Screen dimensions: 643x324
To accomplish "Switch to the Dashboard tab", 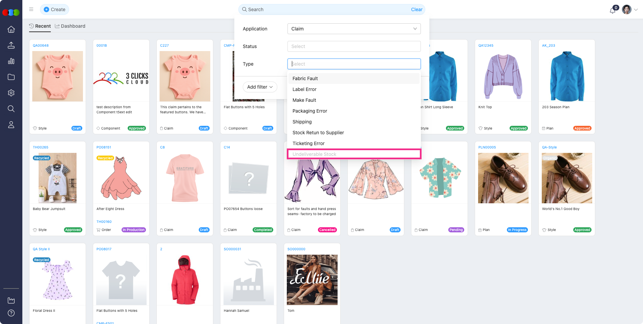I will [70, 26].
